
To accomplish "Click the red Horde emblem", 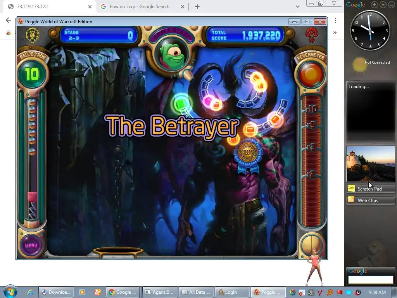I will pos(312,35).
